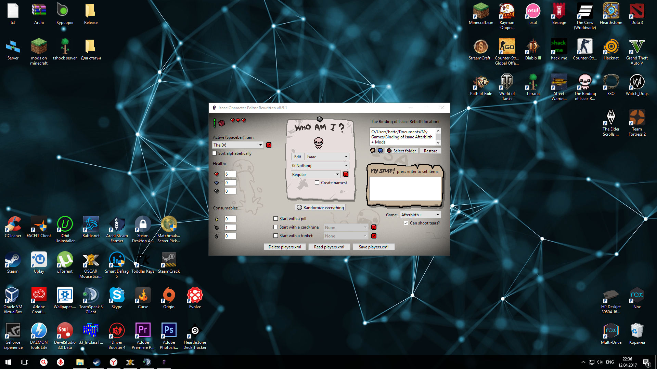Click the blue face icon left of Select folder
The image size is (657, 369).
[380, 151]
